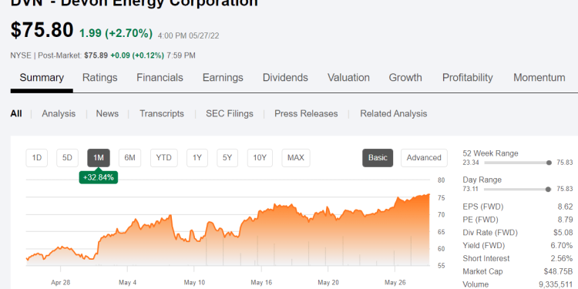Click the PE (FWD) value 8.79

(565, 220)
